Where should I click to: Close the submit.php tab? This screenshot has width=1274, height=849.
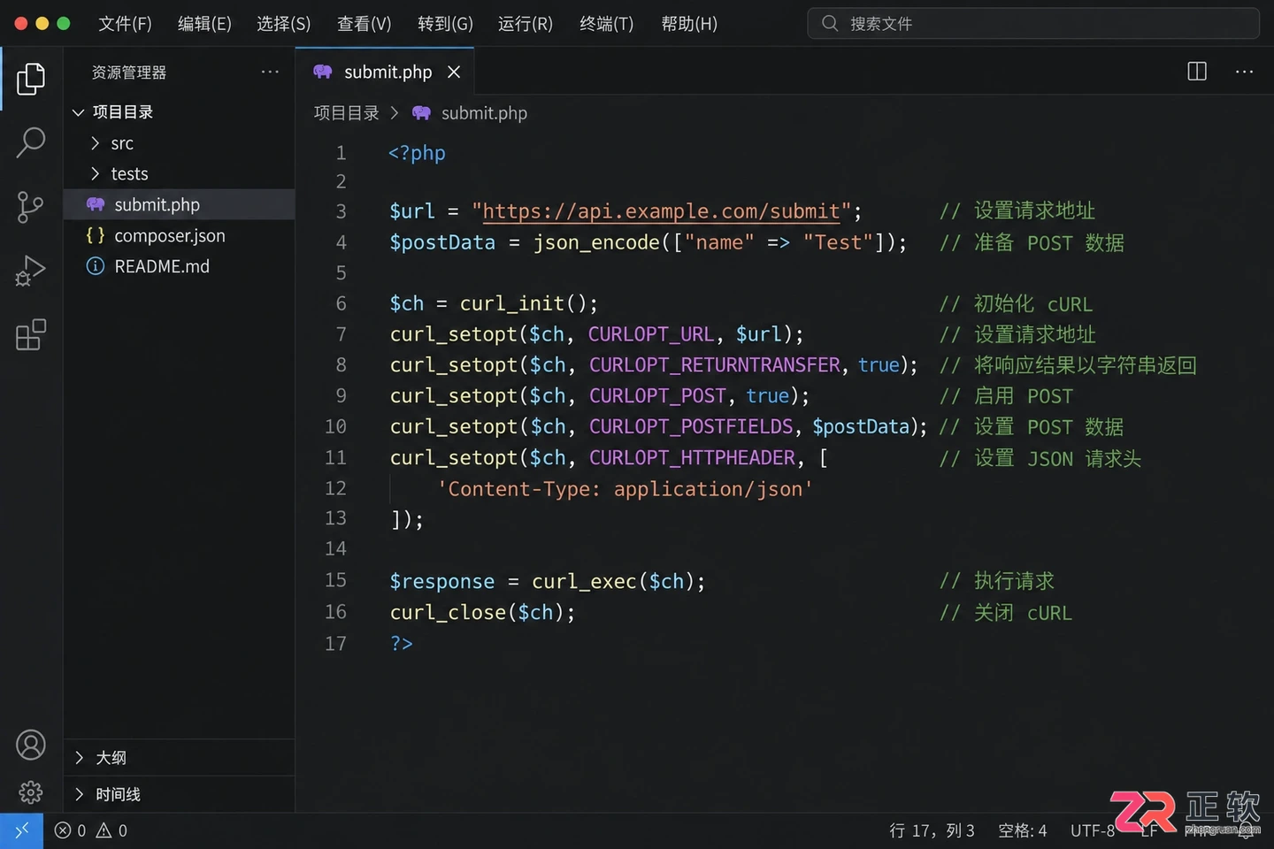(454, 72)
